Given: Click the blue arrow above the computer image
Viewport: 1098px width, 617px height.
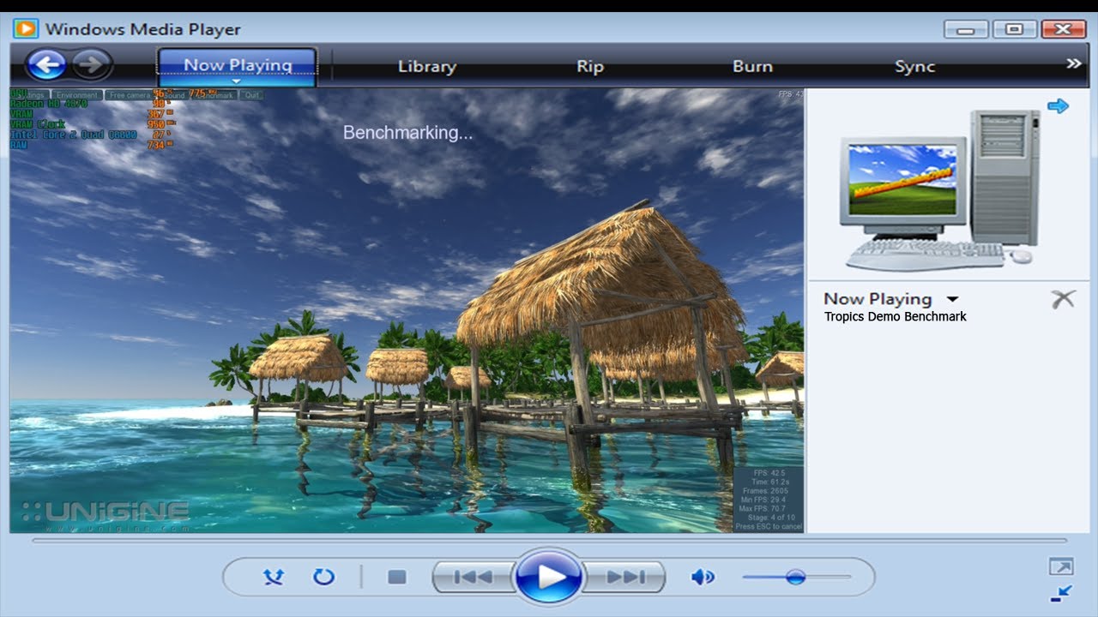Looking at the screenshot, I should (1058, 106).
